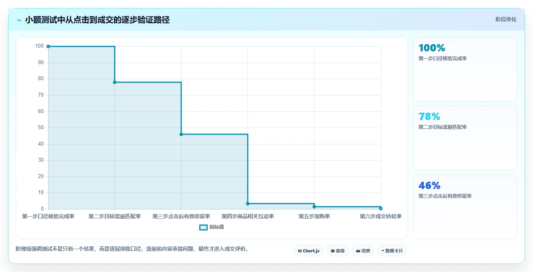
Task: Click the Chart.js tag button
Action: [x=308, y=251]
